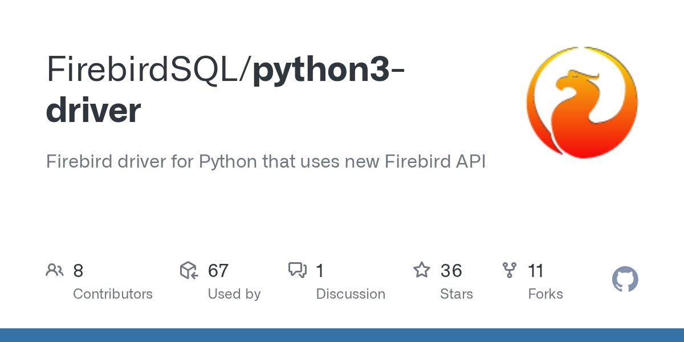
Task: Click the discussion speech bubbles icon
Action: (x=298, y=270)
